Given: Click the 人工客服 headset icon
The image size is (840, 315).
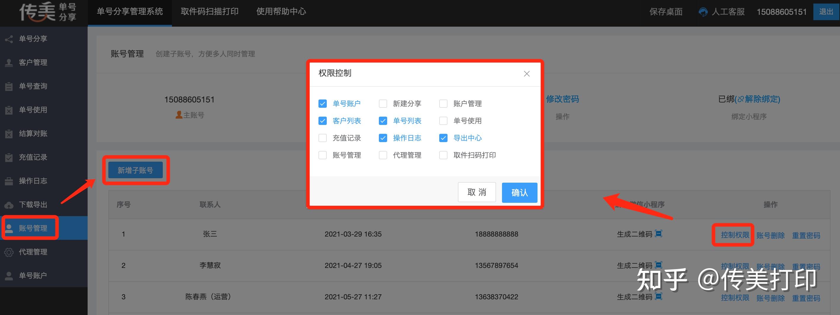Looking at the screenshot, I should point(703,12).
